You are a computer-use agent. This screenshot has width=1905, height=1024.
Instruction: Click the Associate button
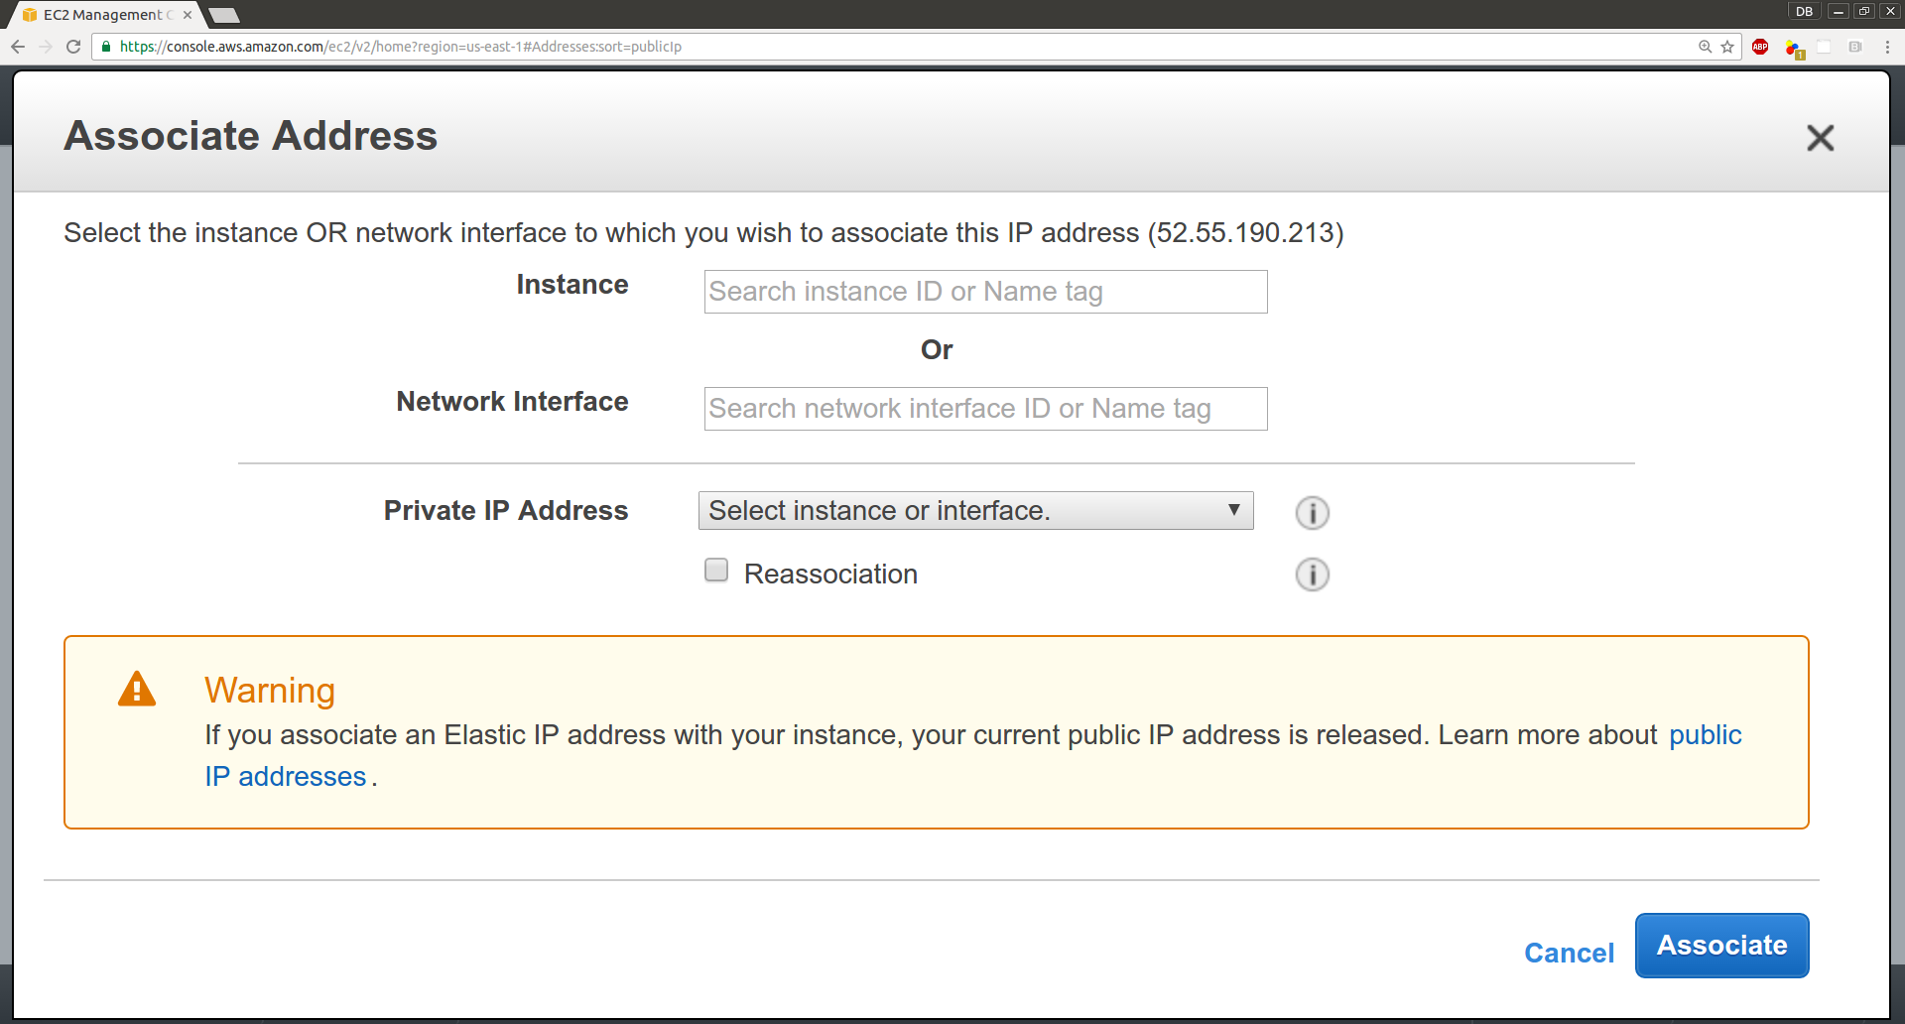pyautogui.click(x=1721, y=946)
